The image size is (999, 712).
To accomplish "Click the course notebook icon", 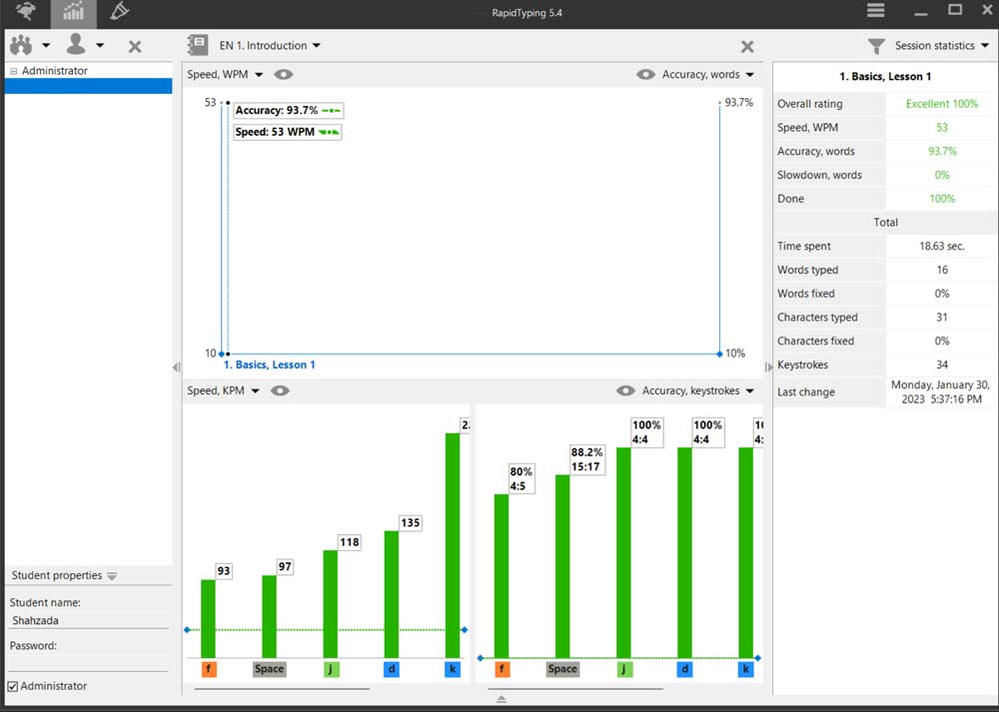I will pyautogui.click(x=198, y=45).
